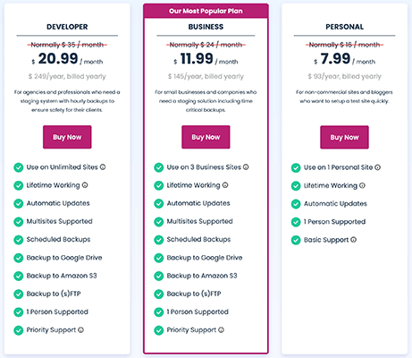
Task: Open info icon beside Use on Unlimited Sites
Action: 103,167
